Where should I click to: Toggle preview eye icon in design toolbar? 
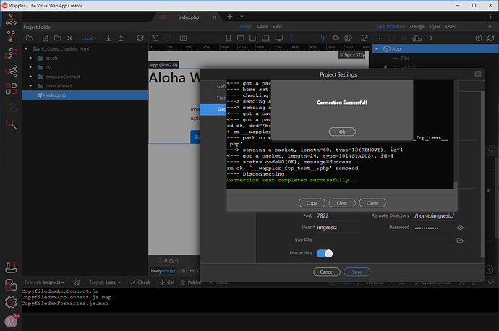tap(336, 38)
